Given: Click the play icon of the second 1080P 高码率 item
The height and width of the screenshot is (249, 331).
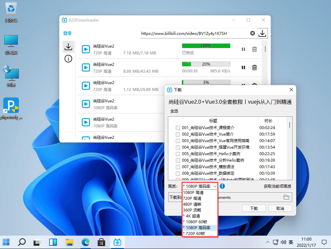Looking at the screenshot, I should point(86,122).
